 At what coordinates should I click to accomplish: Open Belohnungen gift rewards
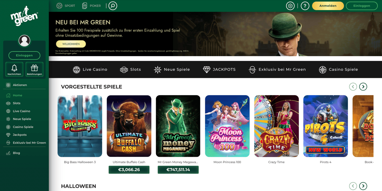click(34, 69)
